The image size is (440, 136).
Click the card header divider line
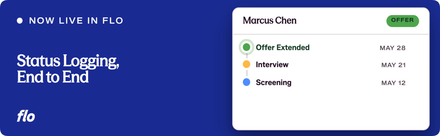point(331,34)
